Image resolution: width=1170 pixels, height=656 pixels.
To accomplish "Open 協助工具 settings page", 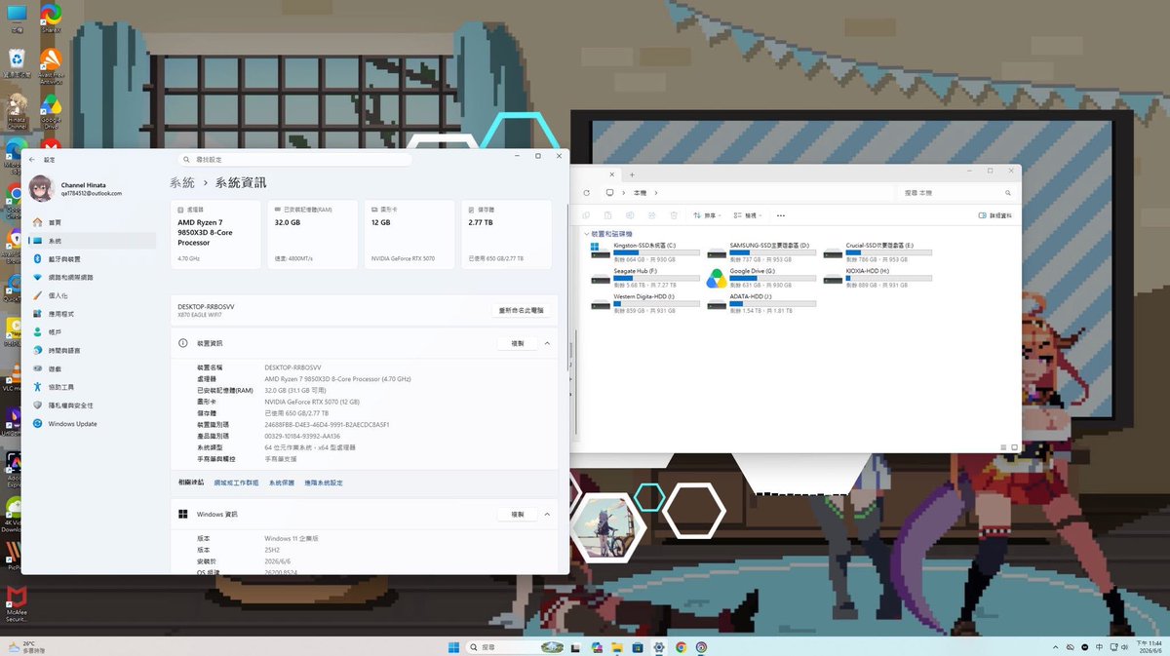I will (x=91, y=387).
